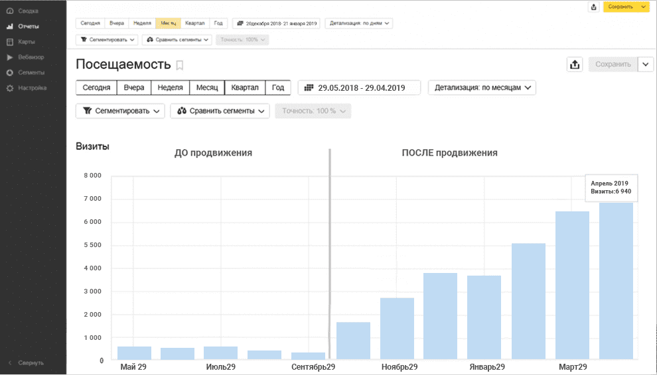657x375 pixels.
Task: Open Карты in the sidebar
Action: [x=26, y=42]
